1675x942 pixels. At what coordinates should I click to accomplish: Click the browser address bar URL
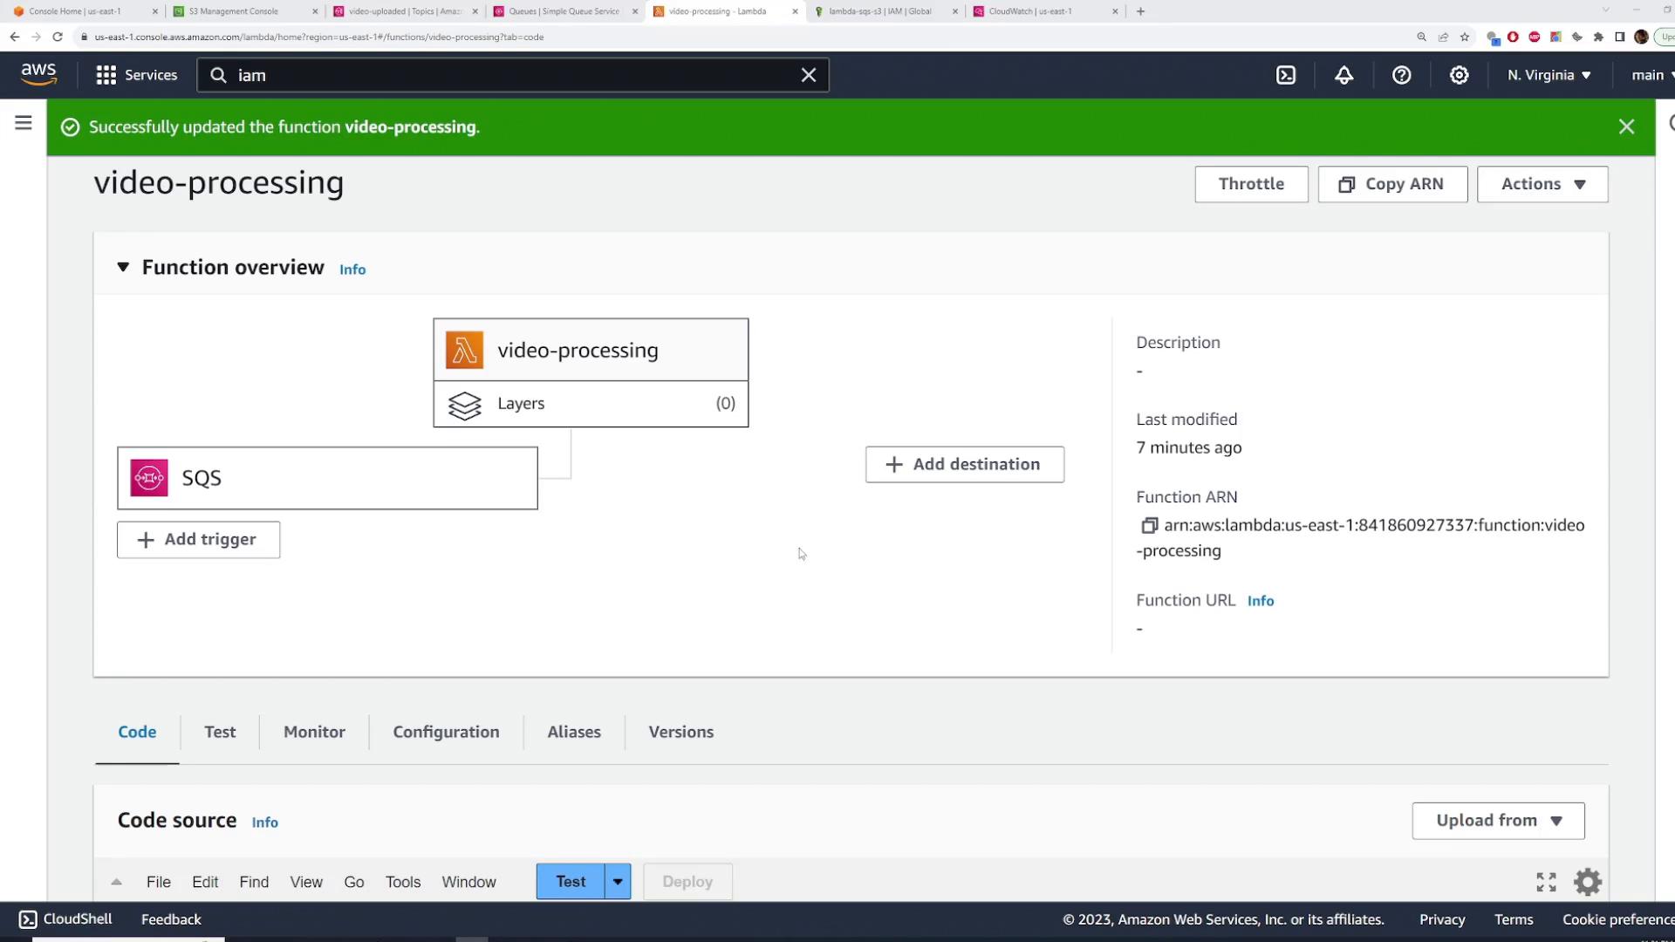(318, 37)
